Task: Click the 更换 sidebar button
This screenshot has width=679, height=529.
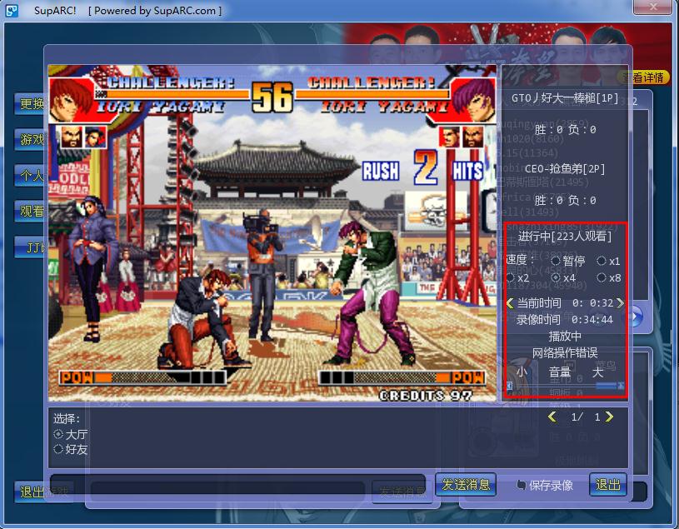Action: click(x=29, y=104)
